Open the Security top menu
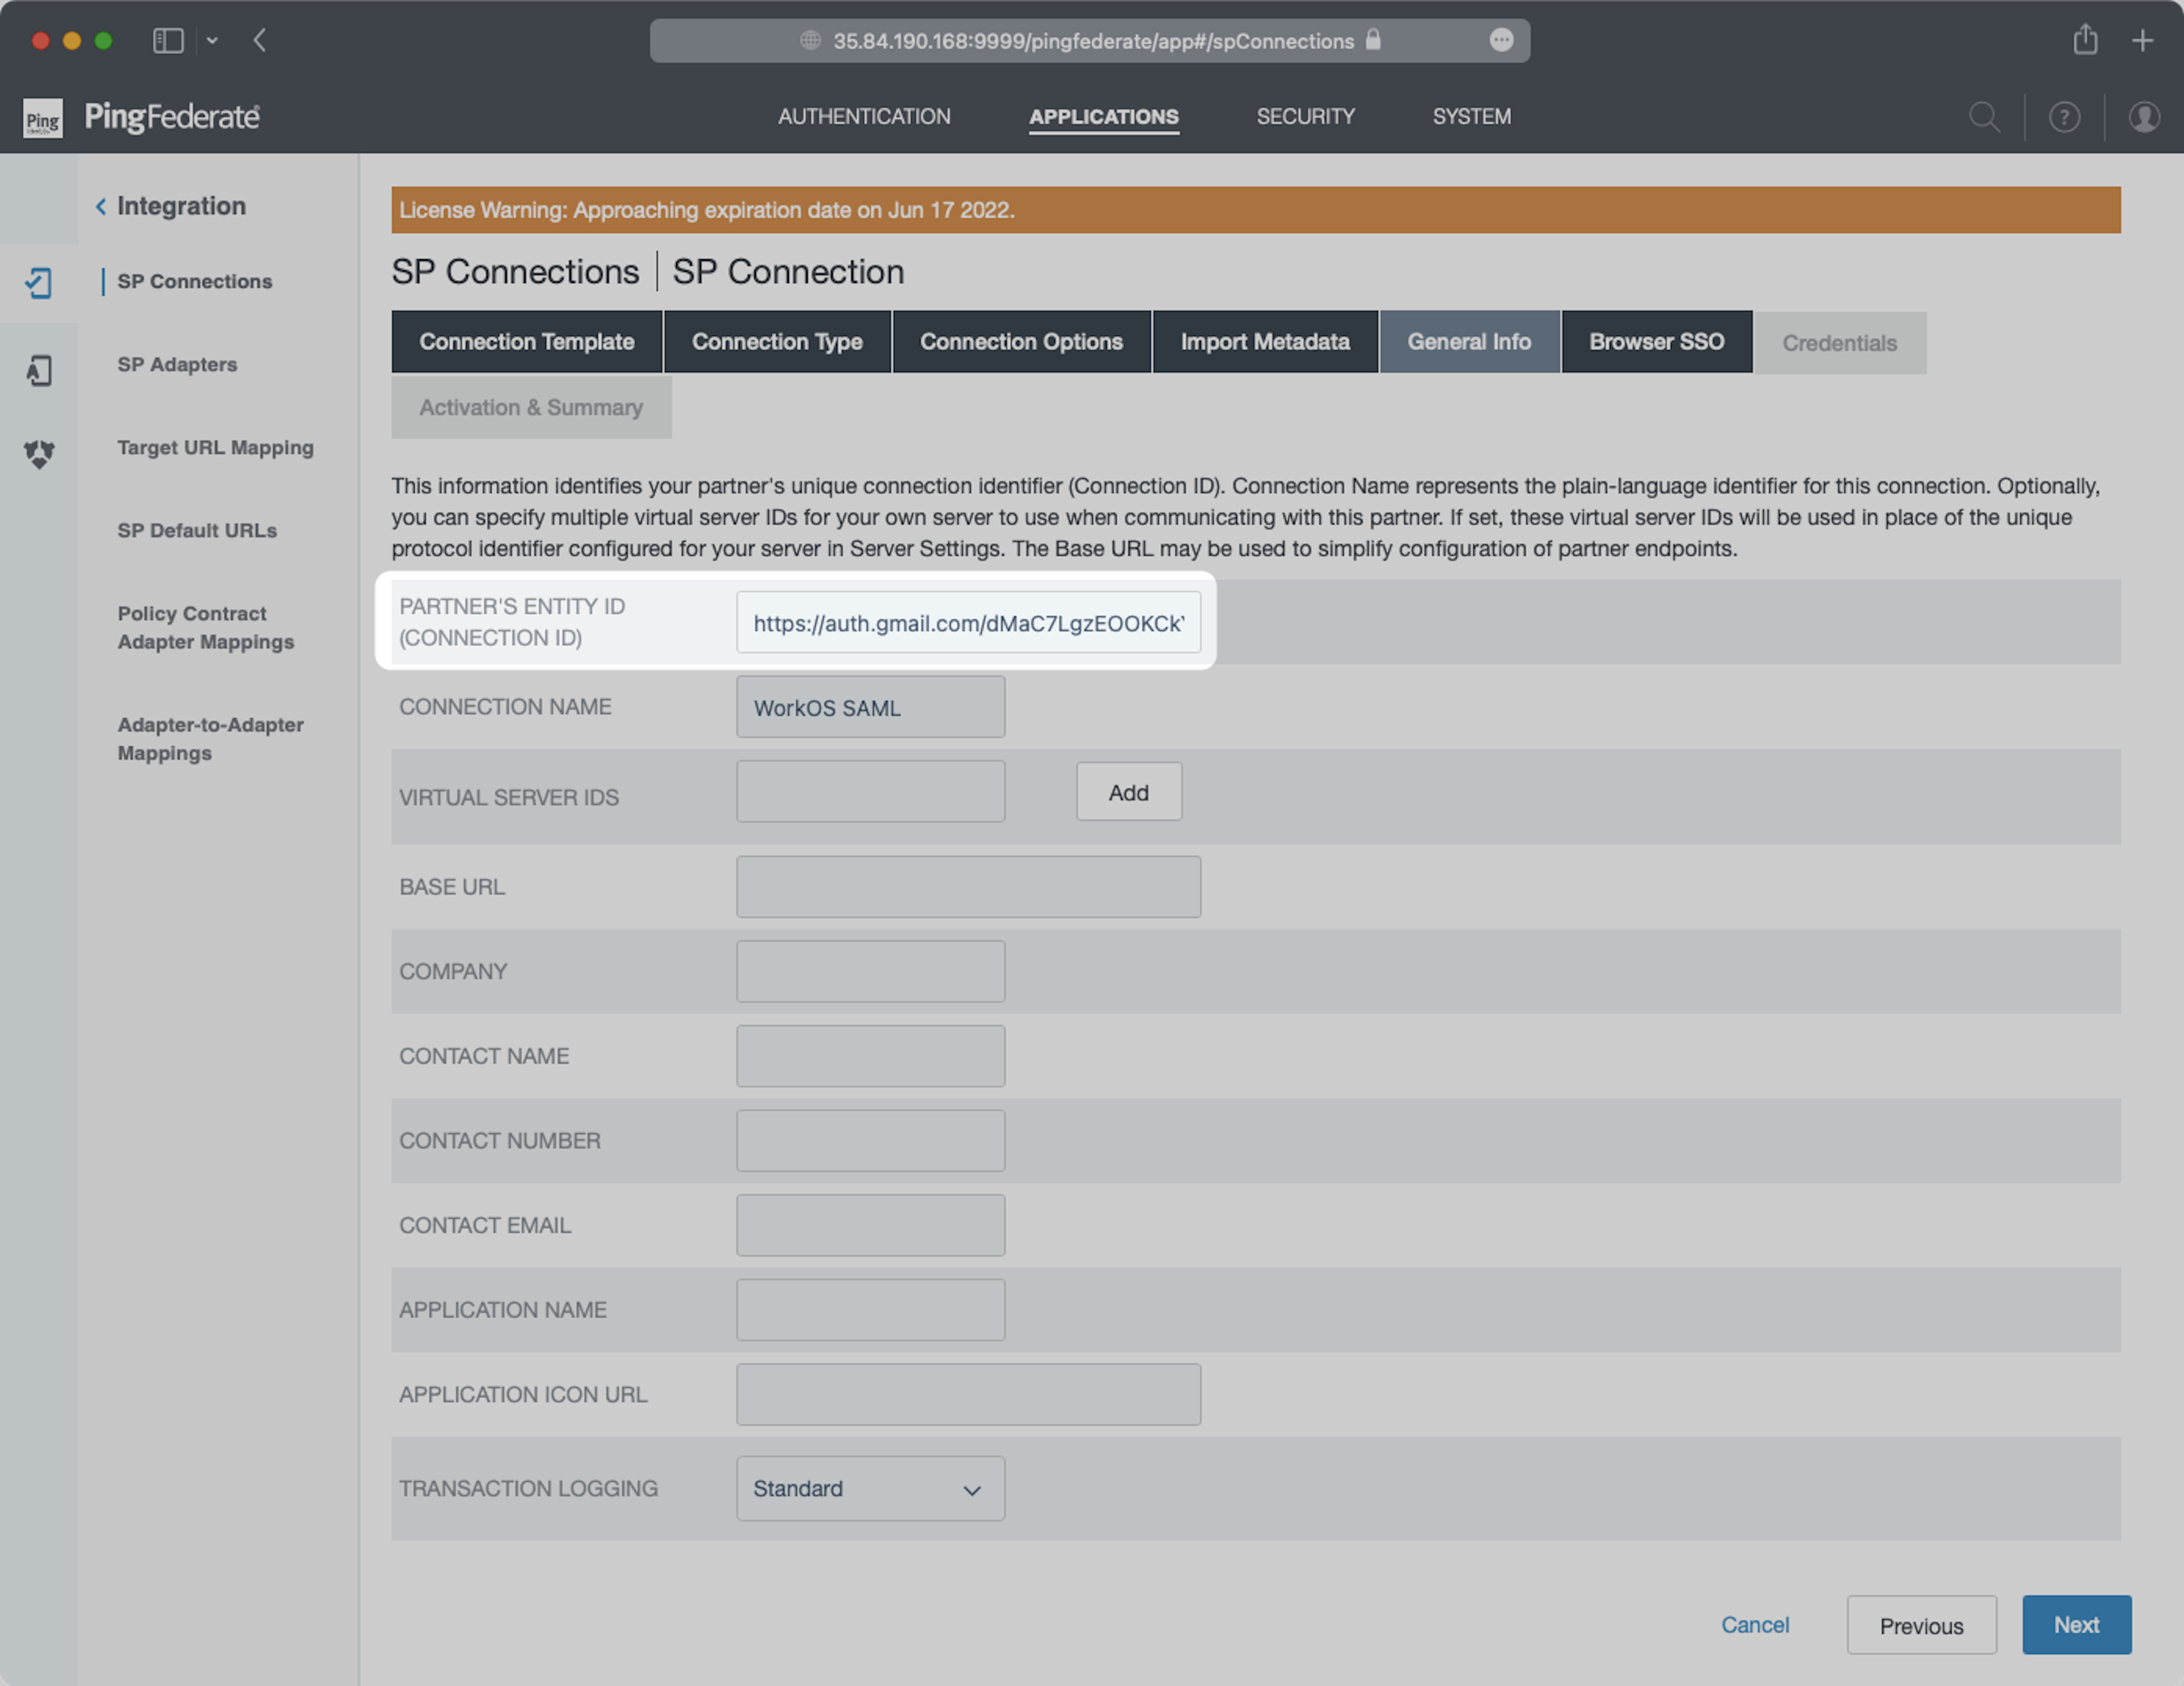Screen dimensions: 2184x1686 (x=1305, y=117)
